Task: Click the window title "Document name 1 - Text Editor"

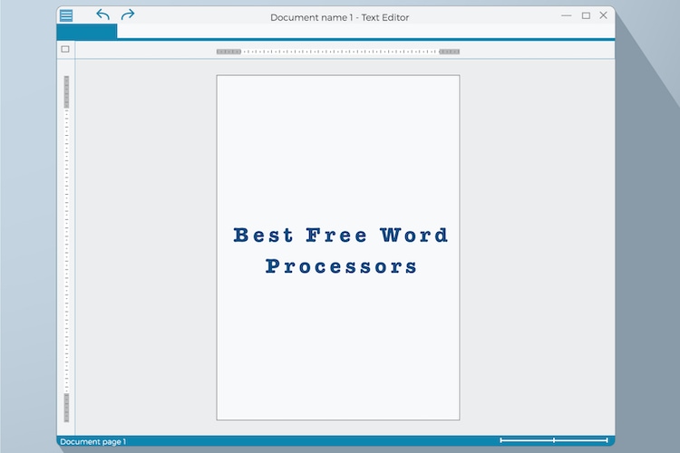Action: 340,17
